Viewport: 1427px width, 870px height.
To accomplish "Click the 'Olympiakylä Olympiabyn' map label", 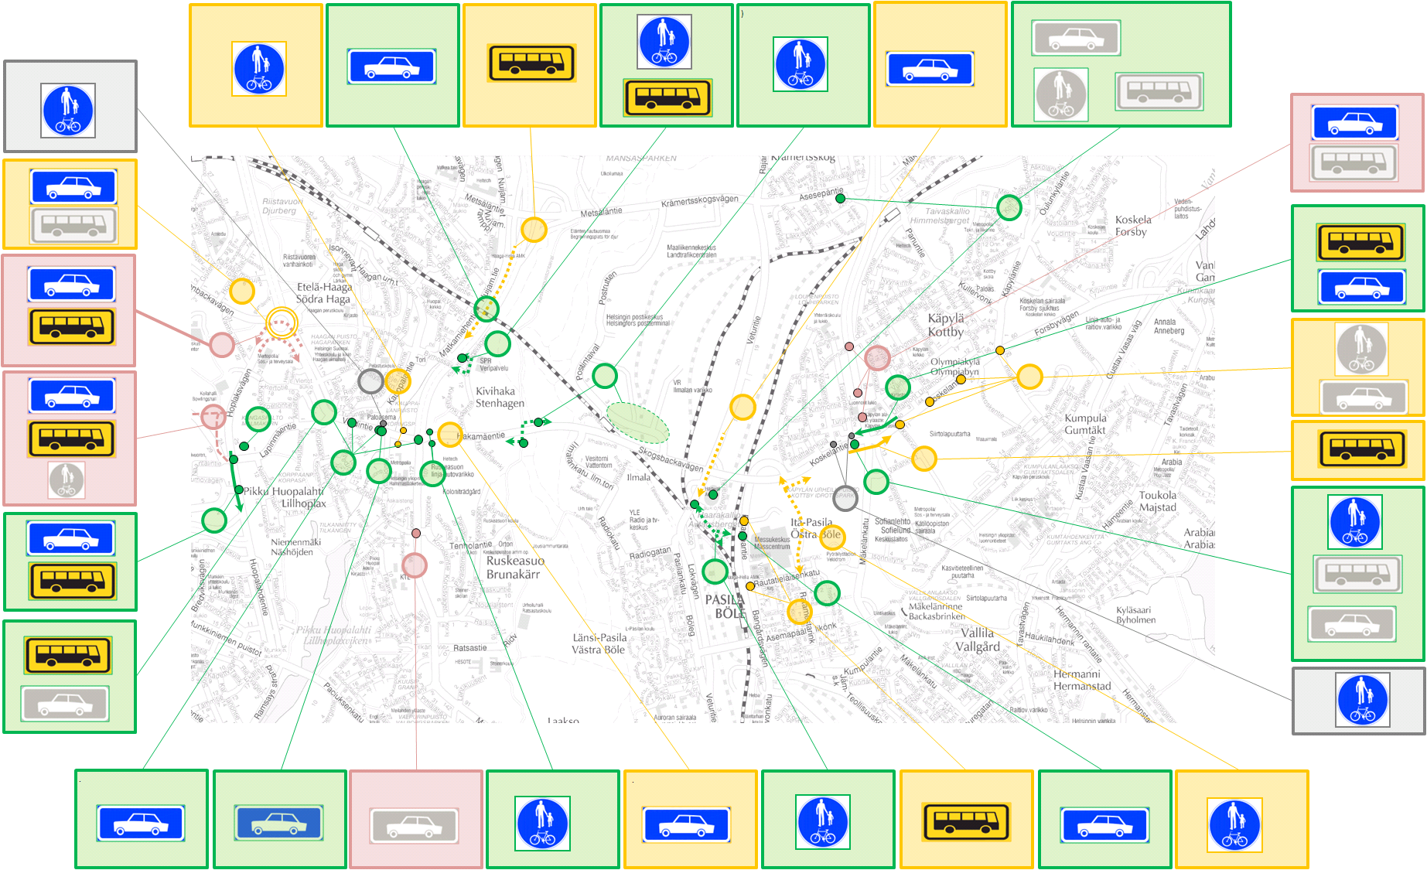I will (954, 367).
